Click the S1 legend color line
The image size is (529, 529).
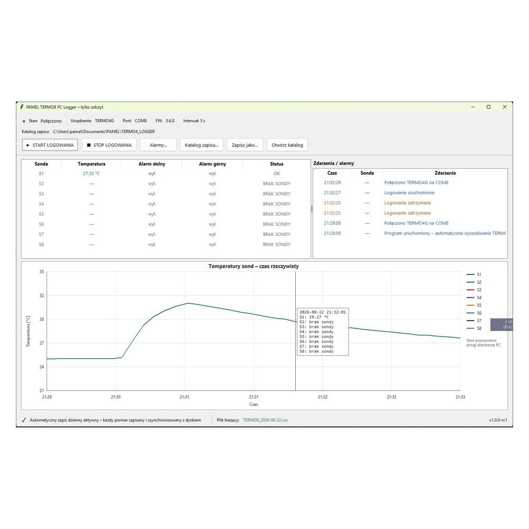(470, 275)
